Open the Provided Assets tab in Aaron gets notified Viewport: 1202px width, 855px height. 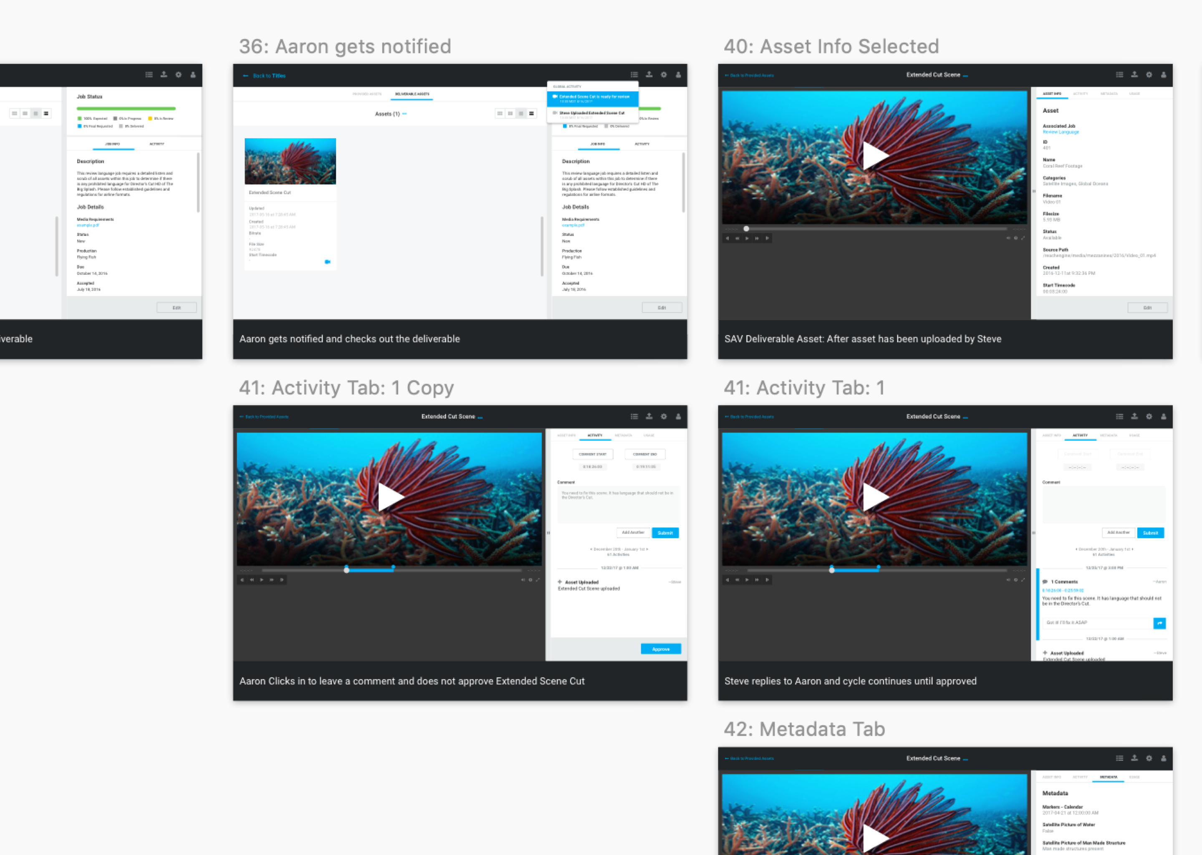click(367, 94)
